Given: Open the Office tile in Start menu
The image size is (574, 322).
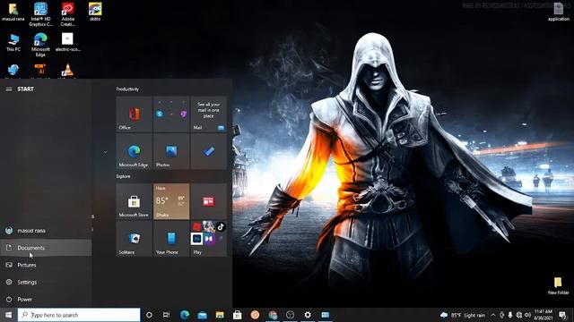Looking at the screenshot, I should click(x=134, y=114).
